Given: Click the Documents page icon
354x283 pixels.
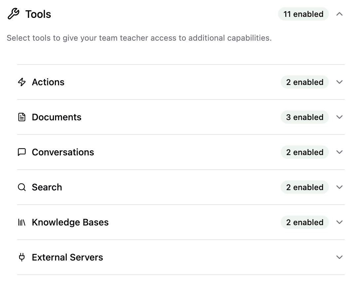Looking at the screenshot, I should [21, 117].
